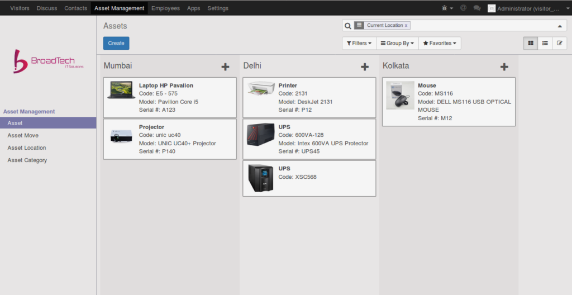Viewport: 572px width, 295px height.
Task: Open Employees menu
Action: [x=165, y=8]
